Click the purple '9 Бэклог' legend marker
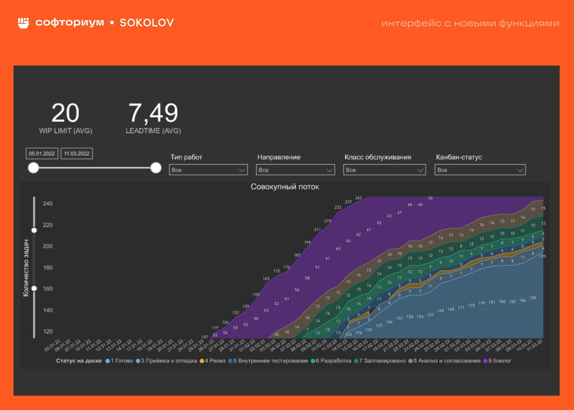This screenshot has width=574, height=410. 485,361
